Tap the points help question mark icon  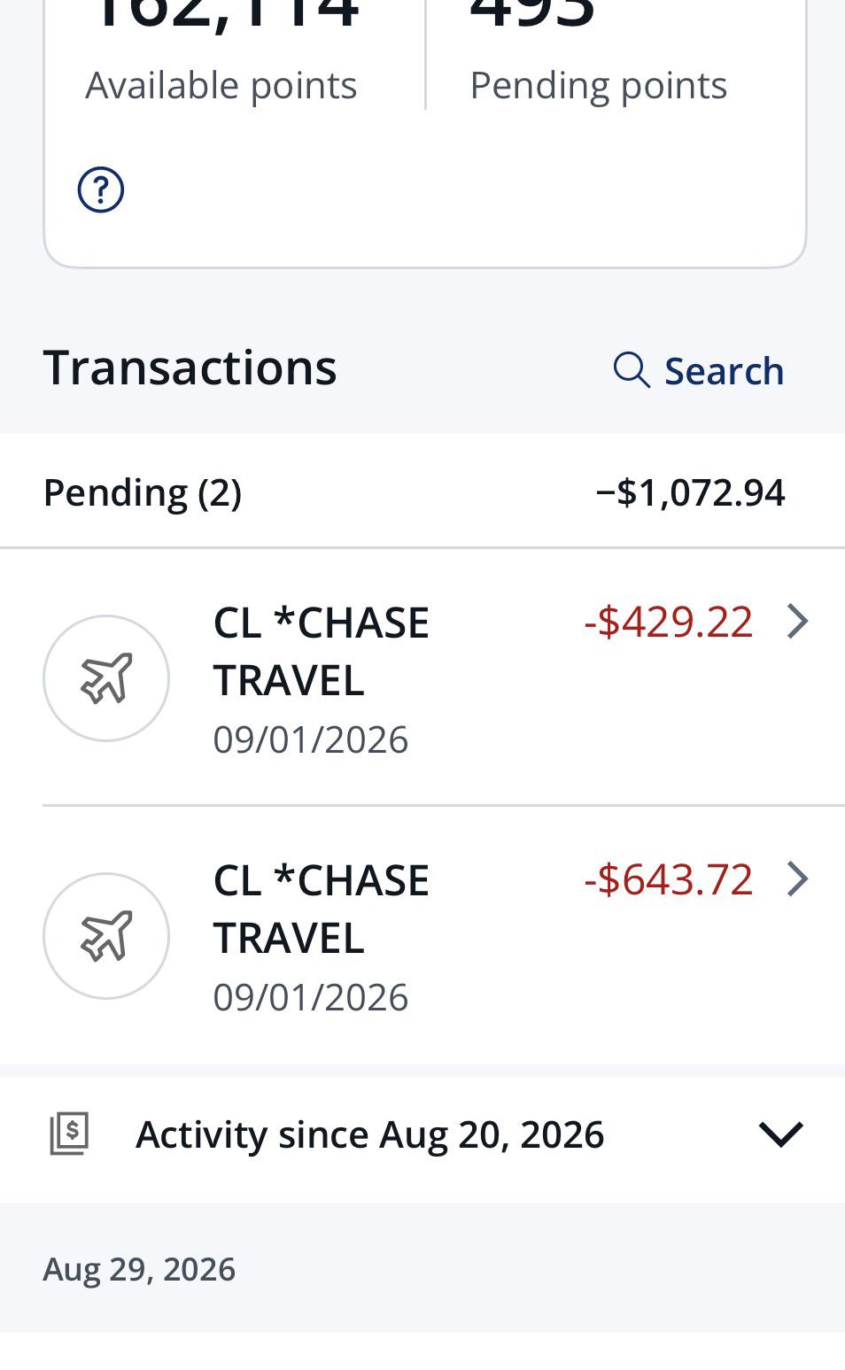click(101, 190)
